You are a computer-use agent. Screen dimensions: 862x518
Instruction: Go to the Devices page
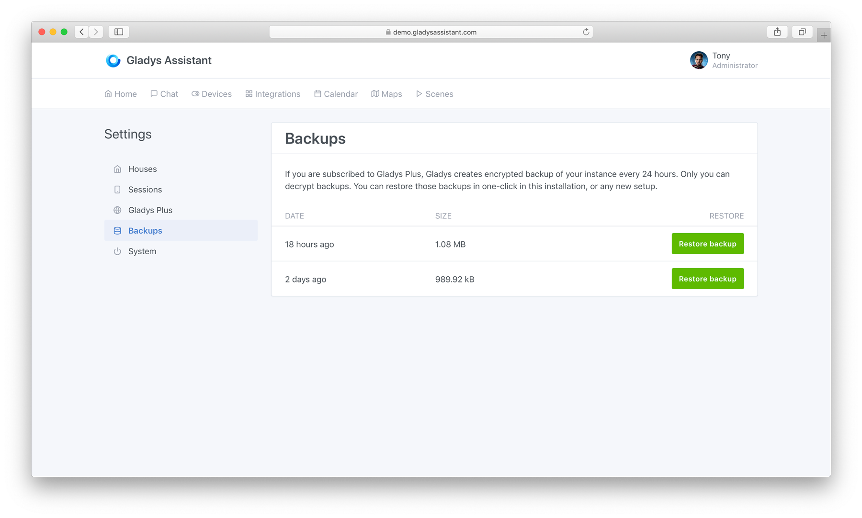point(212,94)
